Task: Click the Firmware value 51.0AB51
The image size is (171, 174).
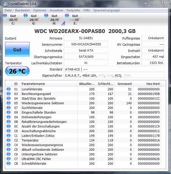Action: click(86, 38)
